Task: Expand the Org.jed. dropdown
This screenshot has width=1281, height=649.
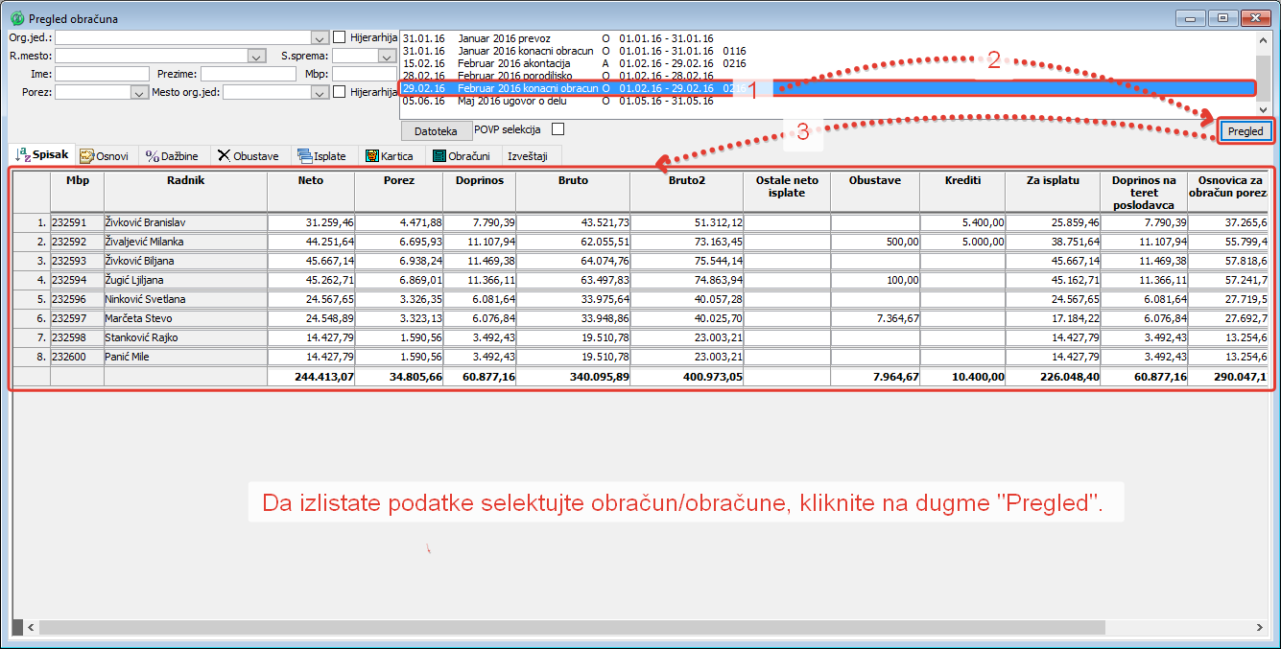Action: [x=320, y=37]
